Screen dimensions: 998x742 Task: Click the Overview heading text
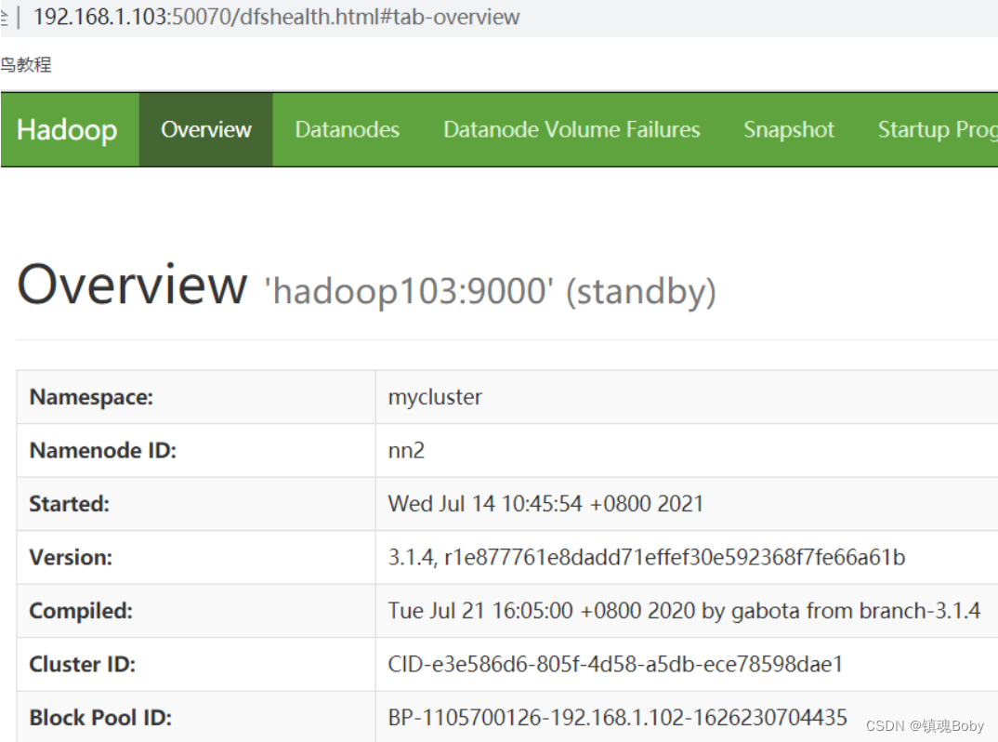pyautogui.click(x=132, y=285)
